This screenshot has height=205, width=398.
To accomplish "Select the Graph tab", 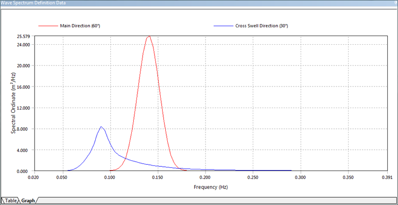I will point(28,200).
